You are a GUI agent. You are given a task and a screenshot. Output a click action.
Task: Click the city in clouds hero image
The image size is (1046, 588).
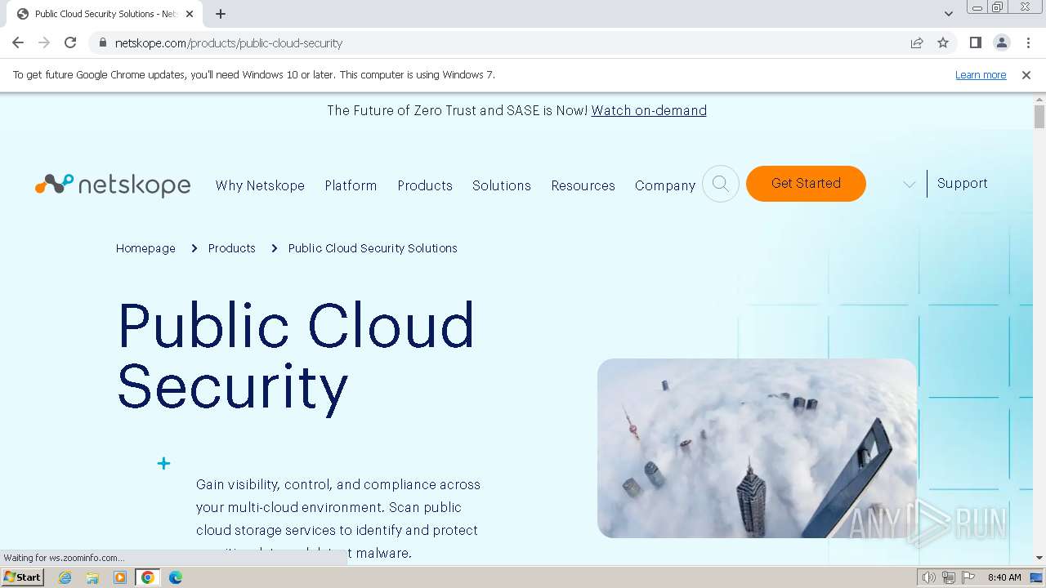tap(757, 448)
